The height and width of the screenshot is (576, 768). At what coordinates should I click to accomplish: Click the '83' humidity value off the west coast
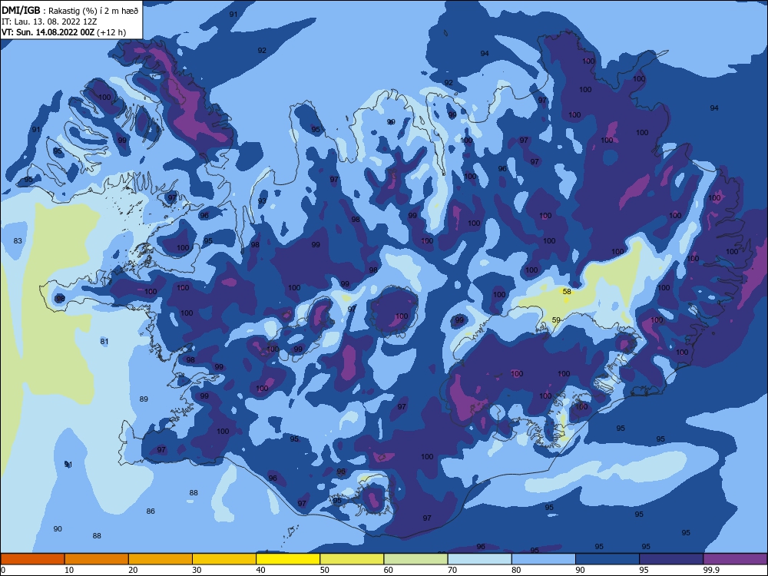(x=18, y=240)
